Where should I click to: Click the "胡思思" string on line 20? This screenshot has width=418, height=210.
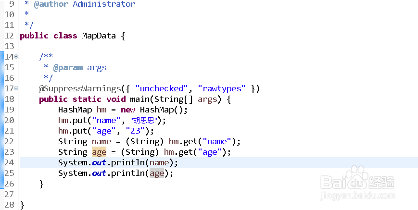(x=144, y=121)
